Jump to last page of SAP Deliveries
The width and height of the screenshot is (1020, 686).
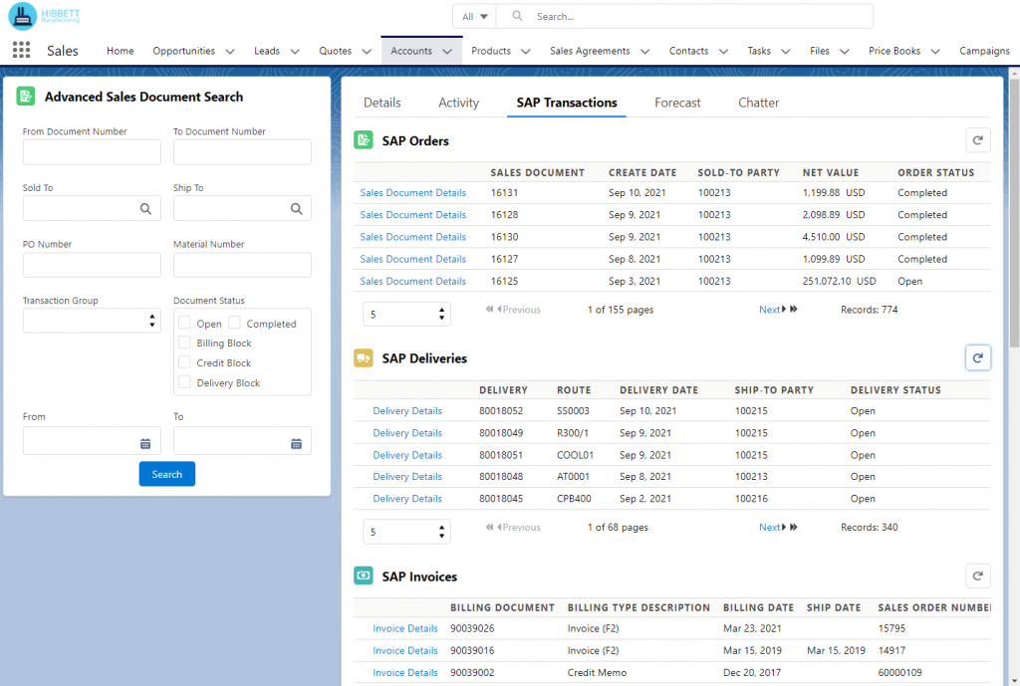click(x=794, y=527)
